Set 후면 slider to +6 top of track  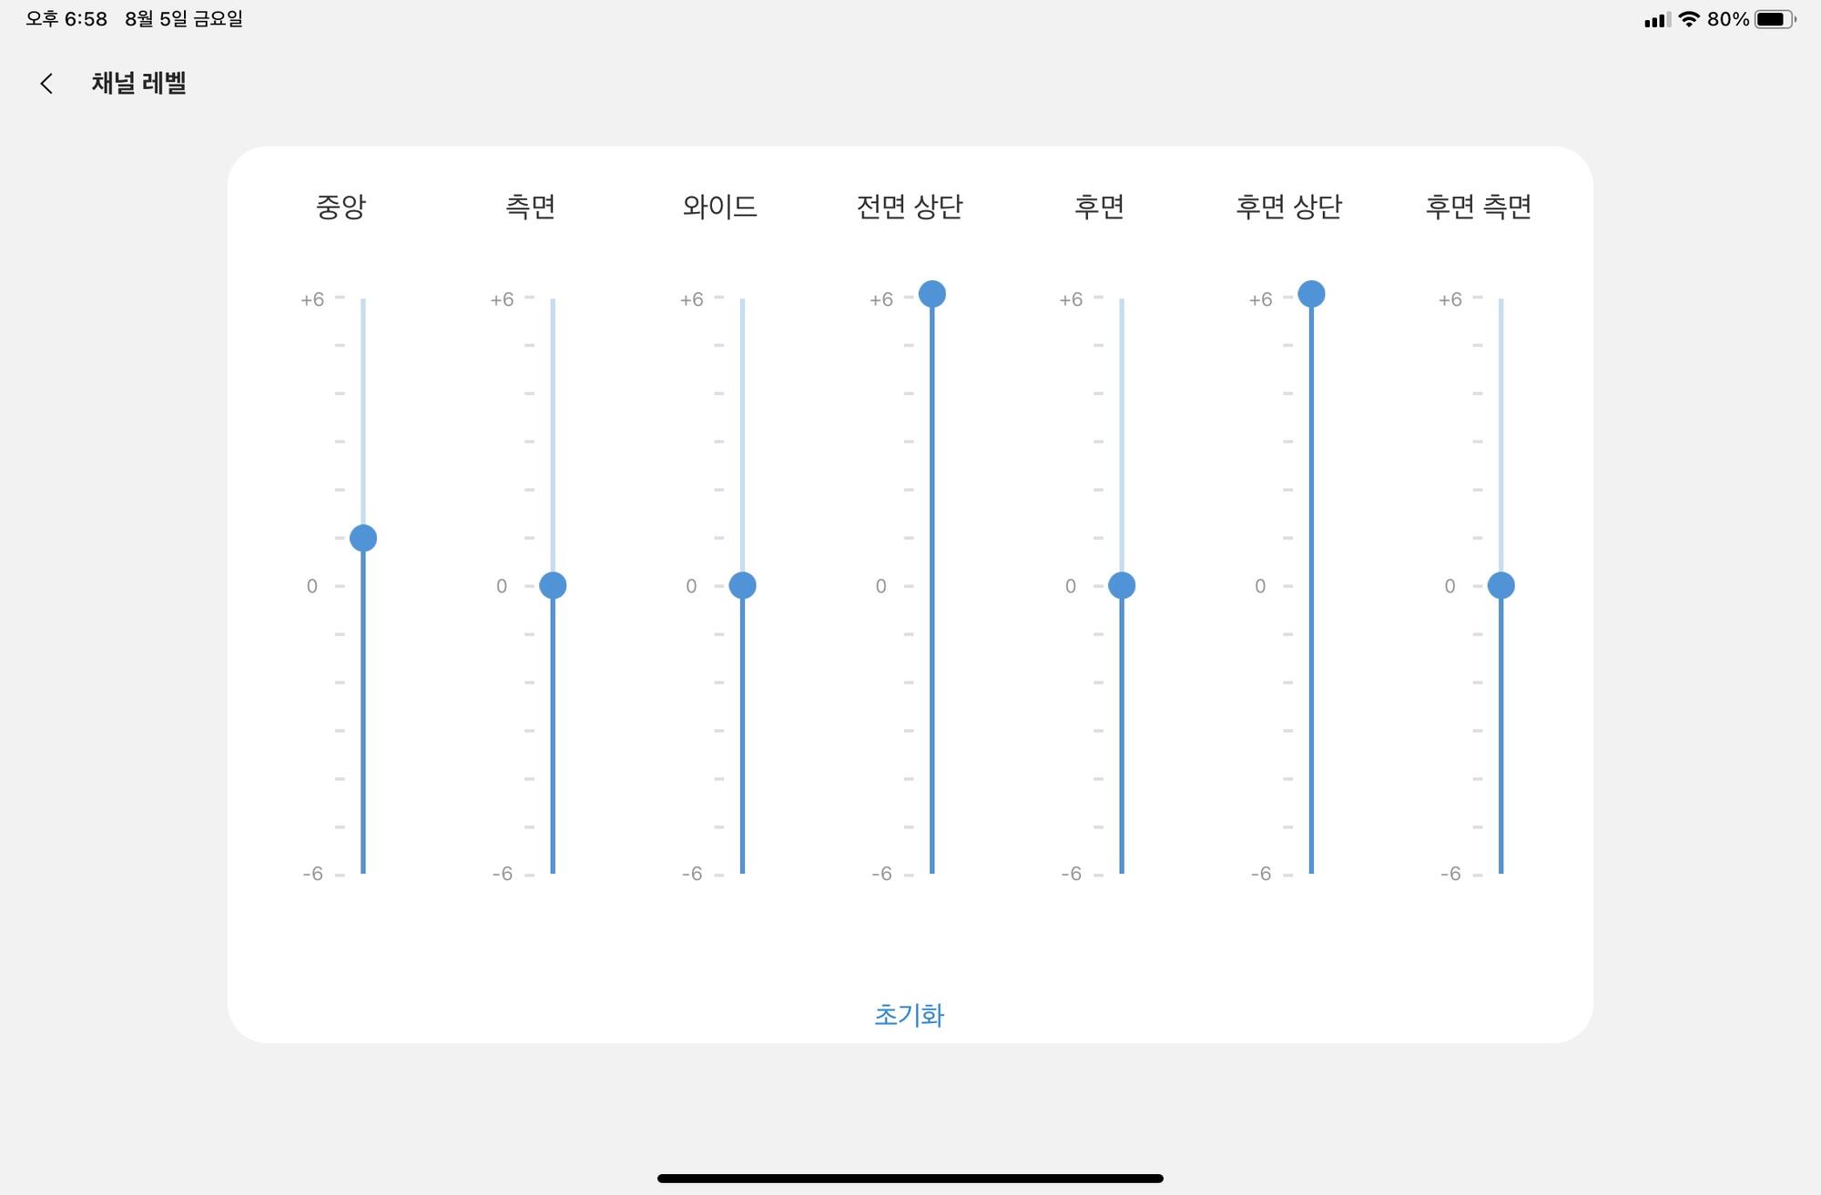coord(1122,299)
